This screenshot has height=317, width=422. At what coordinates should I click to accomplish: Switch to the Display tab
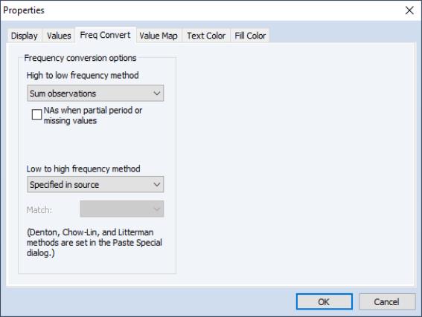25,36
